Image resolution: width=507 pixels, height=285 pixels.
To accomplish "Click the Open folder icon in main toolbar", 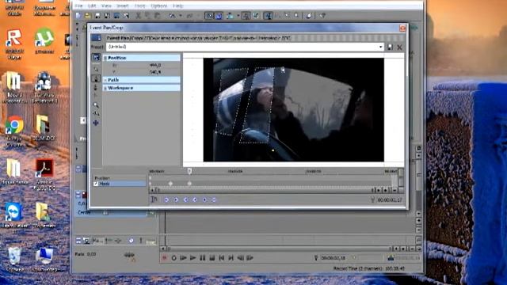I will [x=88, y=16].
